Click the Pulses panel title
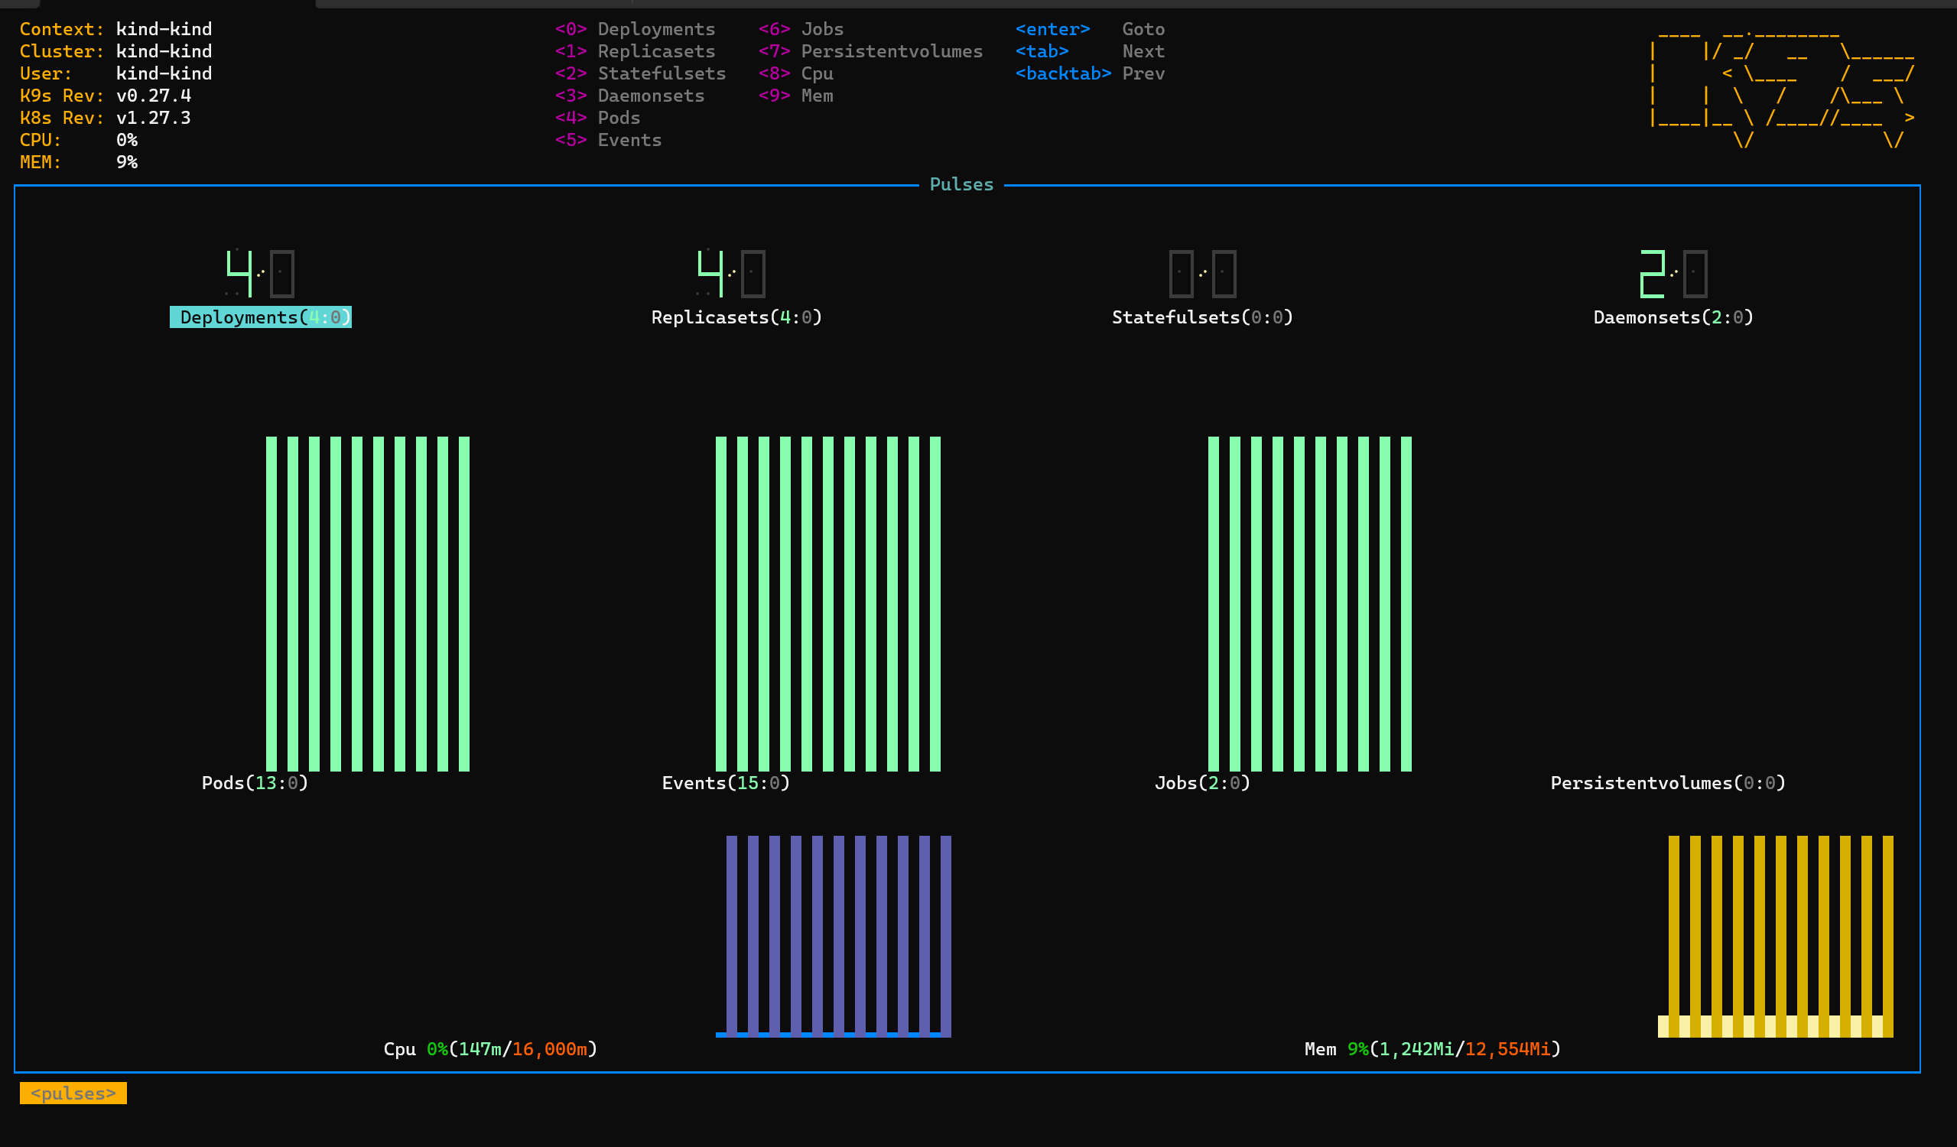The height and width of the screenshot is (1147, 1957). [x=961, y=185]
